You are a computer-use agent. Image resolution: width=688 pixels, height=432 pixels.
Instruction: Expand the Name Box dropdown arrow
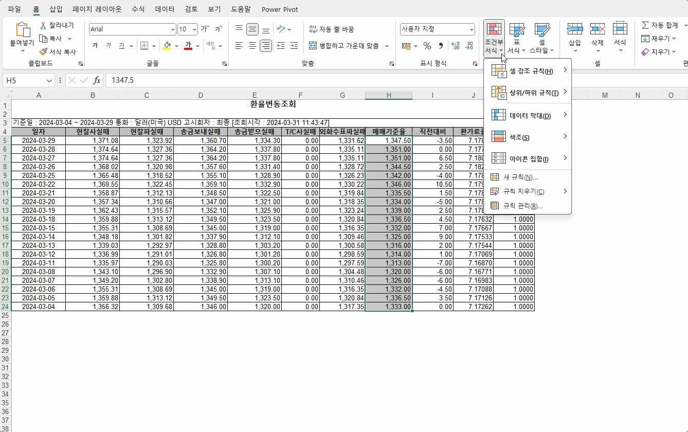pos(49,81)
